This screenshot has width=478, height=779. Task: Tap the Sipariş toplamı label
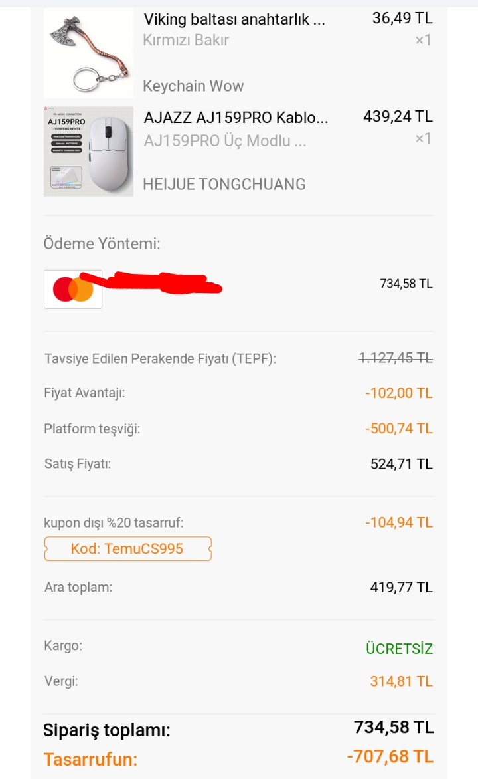(107, 730)
